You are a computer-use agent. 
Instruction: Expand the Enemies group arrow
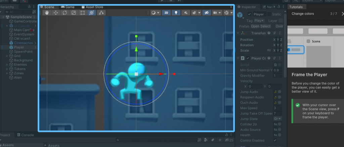coord(7,65)
